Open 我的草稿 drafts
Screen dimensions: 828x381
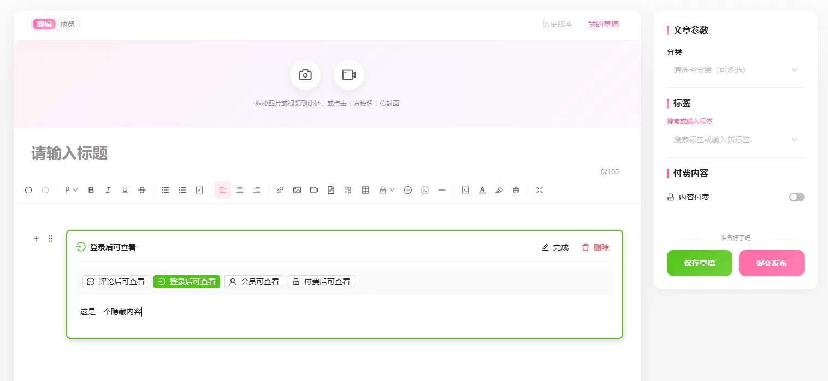tap(604, 24)
